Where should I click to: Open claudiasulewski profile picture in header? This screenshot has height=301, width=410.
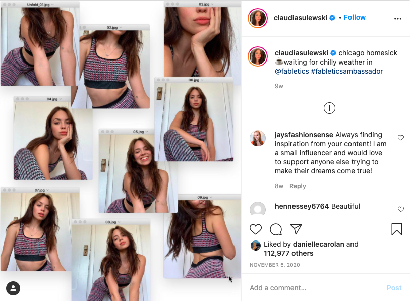click(257, 18)
